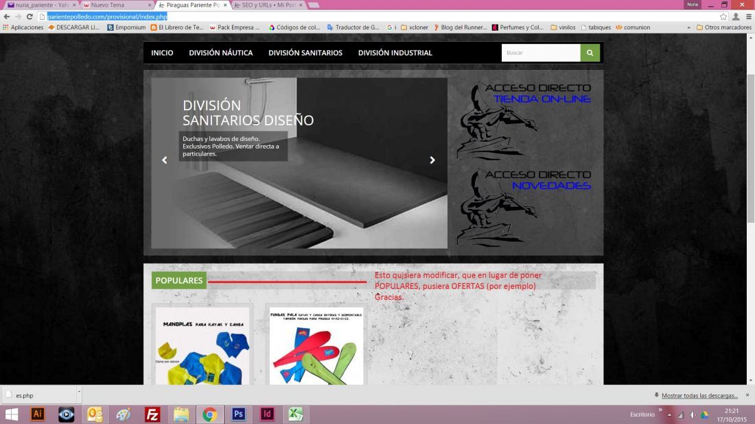Launch FileZilla from the taskbar
The image size is (755, 424).
(x=152, y=414)
